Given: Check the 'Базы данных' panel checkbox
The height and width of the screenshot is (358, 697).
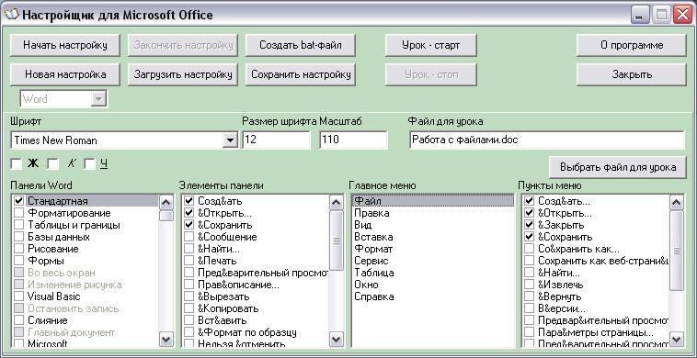Looking at the screenshot, I should [x=18, y=237].
